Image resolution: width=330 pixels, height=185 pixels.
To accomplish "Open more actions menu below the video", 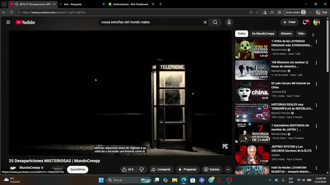I will point(228,169).
